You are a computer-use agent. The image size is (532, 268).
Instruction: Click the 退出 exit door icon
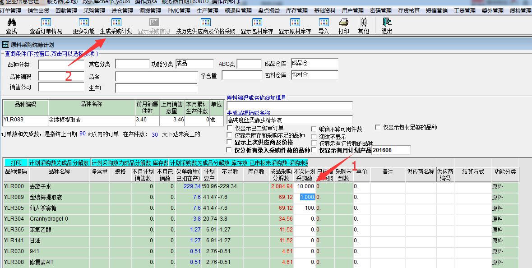tap(387, 23)
